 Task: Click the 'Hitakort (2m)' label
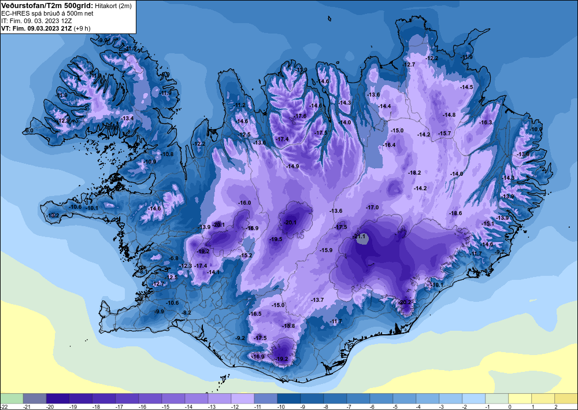(x=113, y=6)
